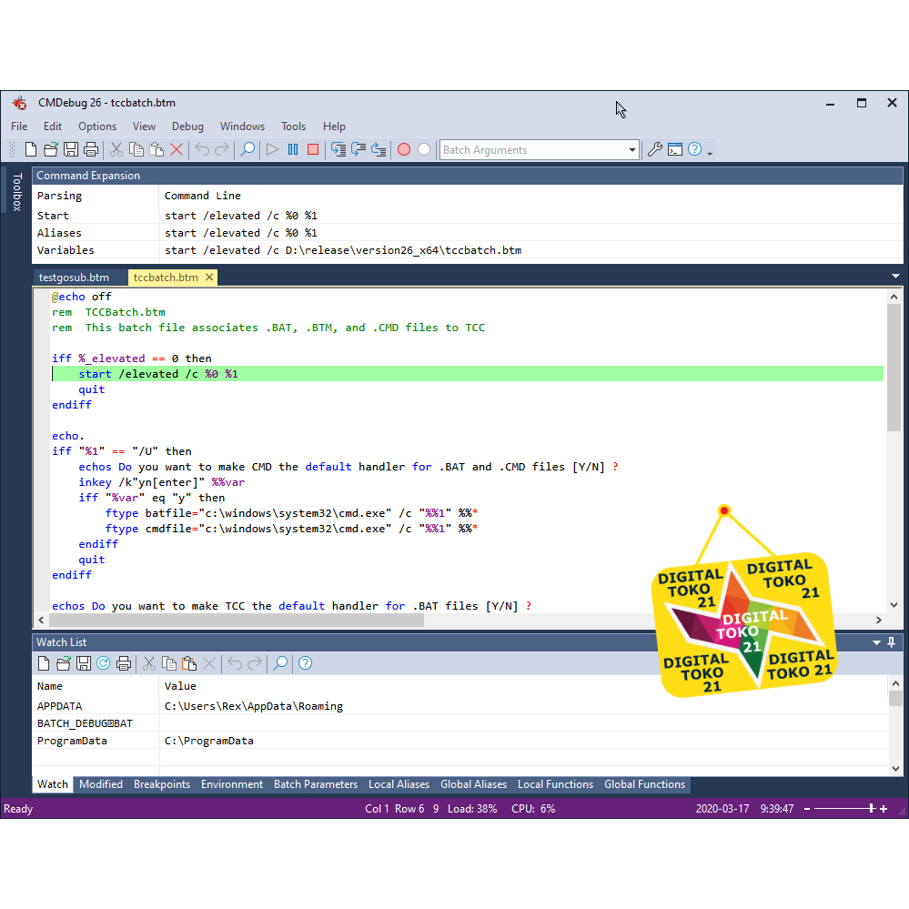Zoom out with status bar minus button
The height and width of the screenshot is (909, 909).
tap(807, 809)
